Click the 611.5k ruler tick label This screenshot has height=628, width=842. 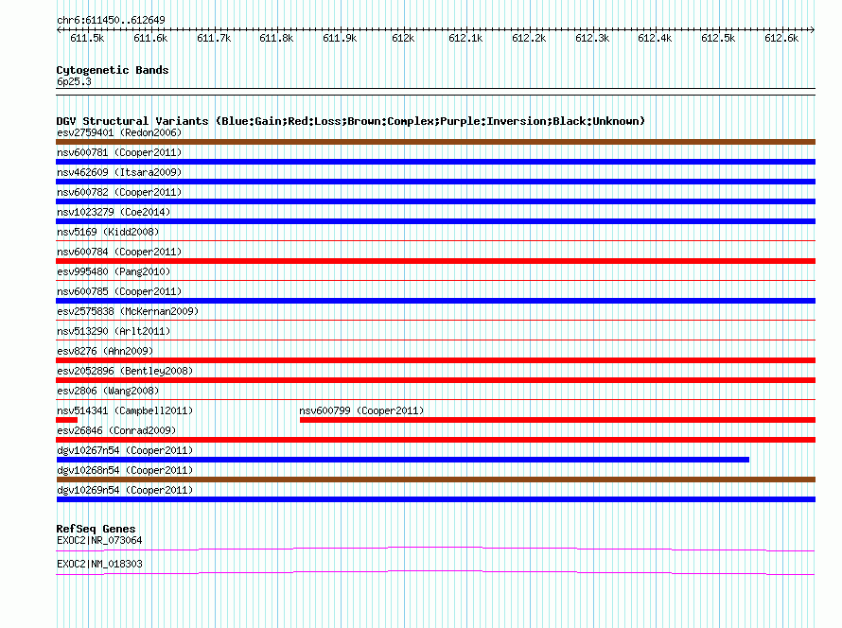[87, 38]
